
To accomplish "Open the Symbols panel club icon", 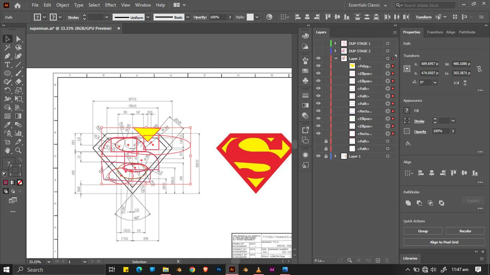I will [x=305, y=81].
